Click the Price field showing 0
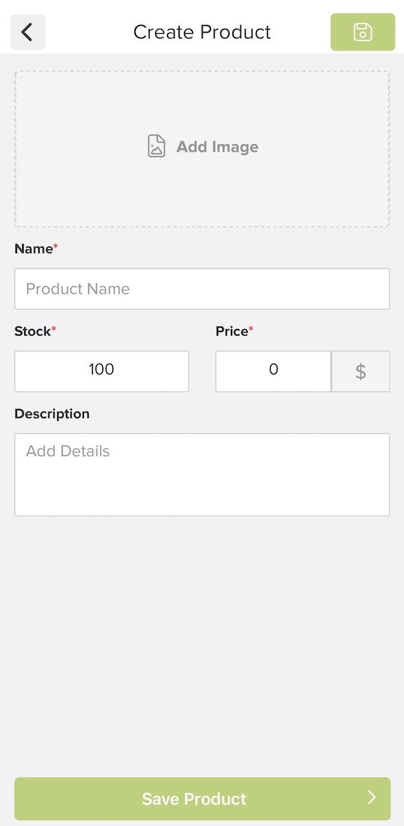 273,371
